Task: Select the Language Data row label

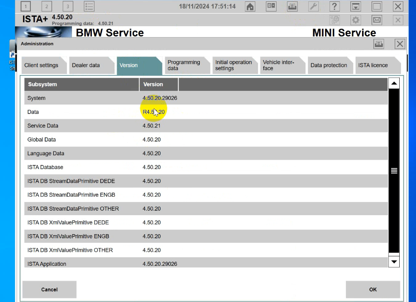Action: coord(46,153)
